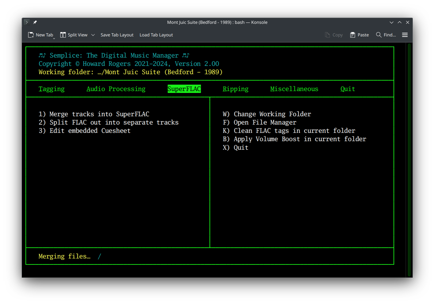The width and height of the screenshot is (435, 304).
Task: Click the terminal icon on the tab
Action: coord(27,22)
